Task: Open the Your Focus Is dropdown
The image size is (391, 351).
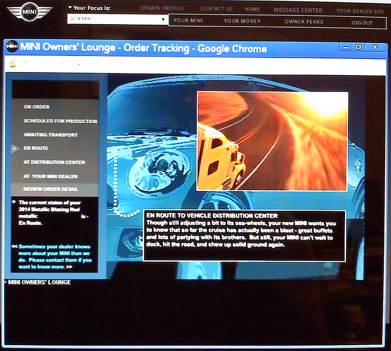Action: point(118,19)
